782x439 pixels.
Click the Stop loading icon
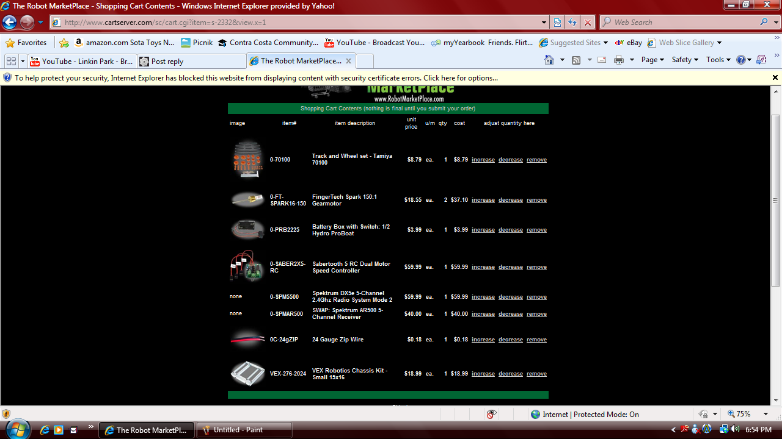(x=588, y=23)
